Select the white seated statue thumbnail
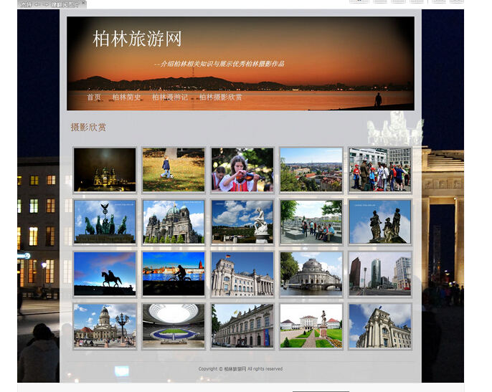492x392 pixels. pos(242,221)
